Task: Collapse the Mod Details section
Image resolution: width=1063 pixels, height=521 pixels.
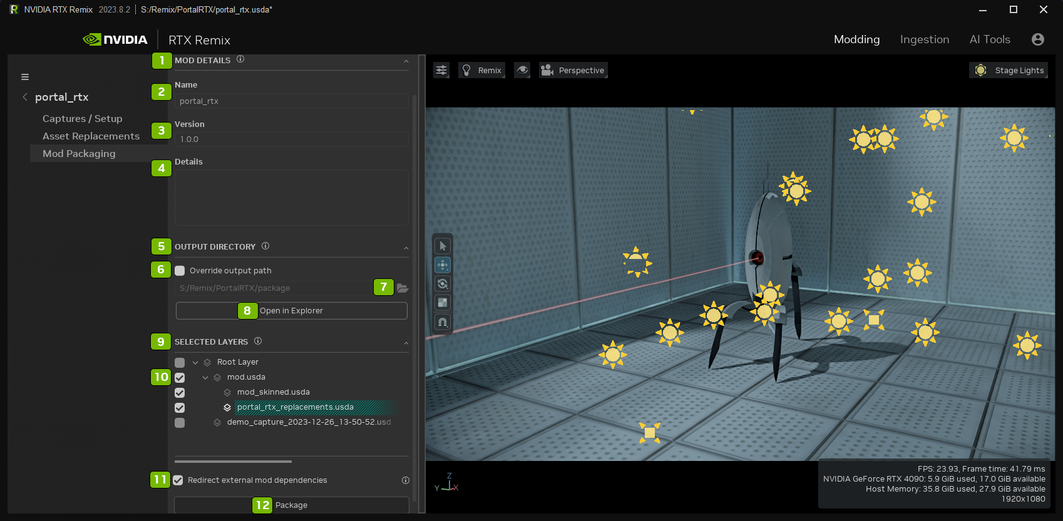Action: (x=406, y=61)
